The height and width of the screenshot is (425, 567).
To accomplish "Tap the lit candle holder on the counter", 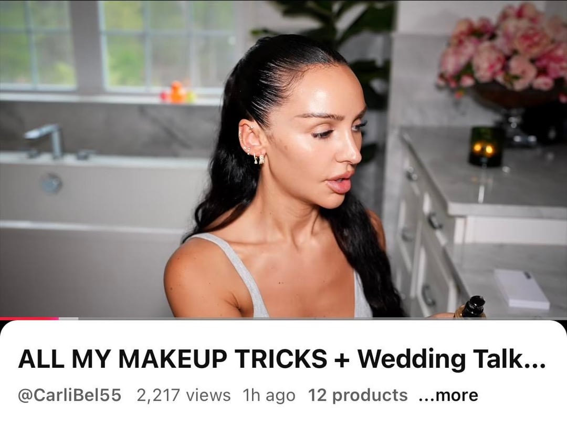I will click(x=485, y=147).
